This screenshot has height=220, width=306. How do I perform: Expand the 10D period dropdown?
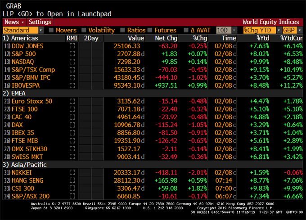[234, 30]
